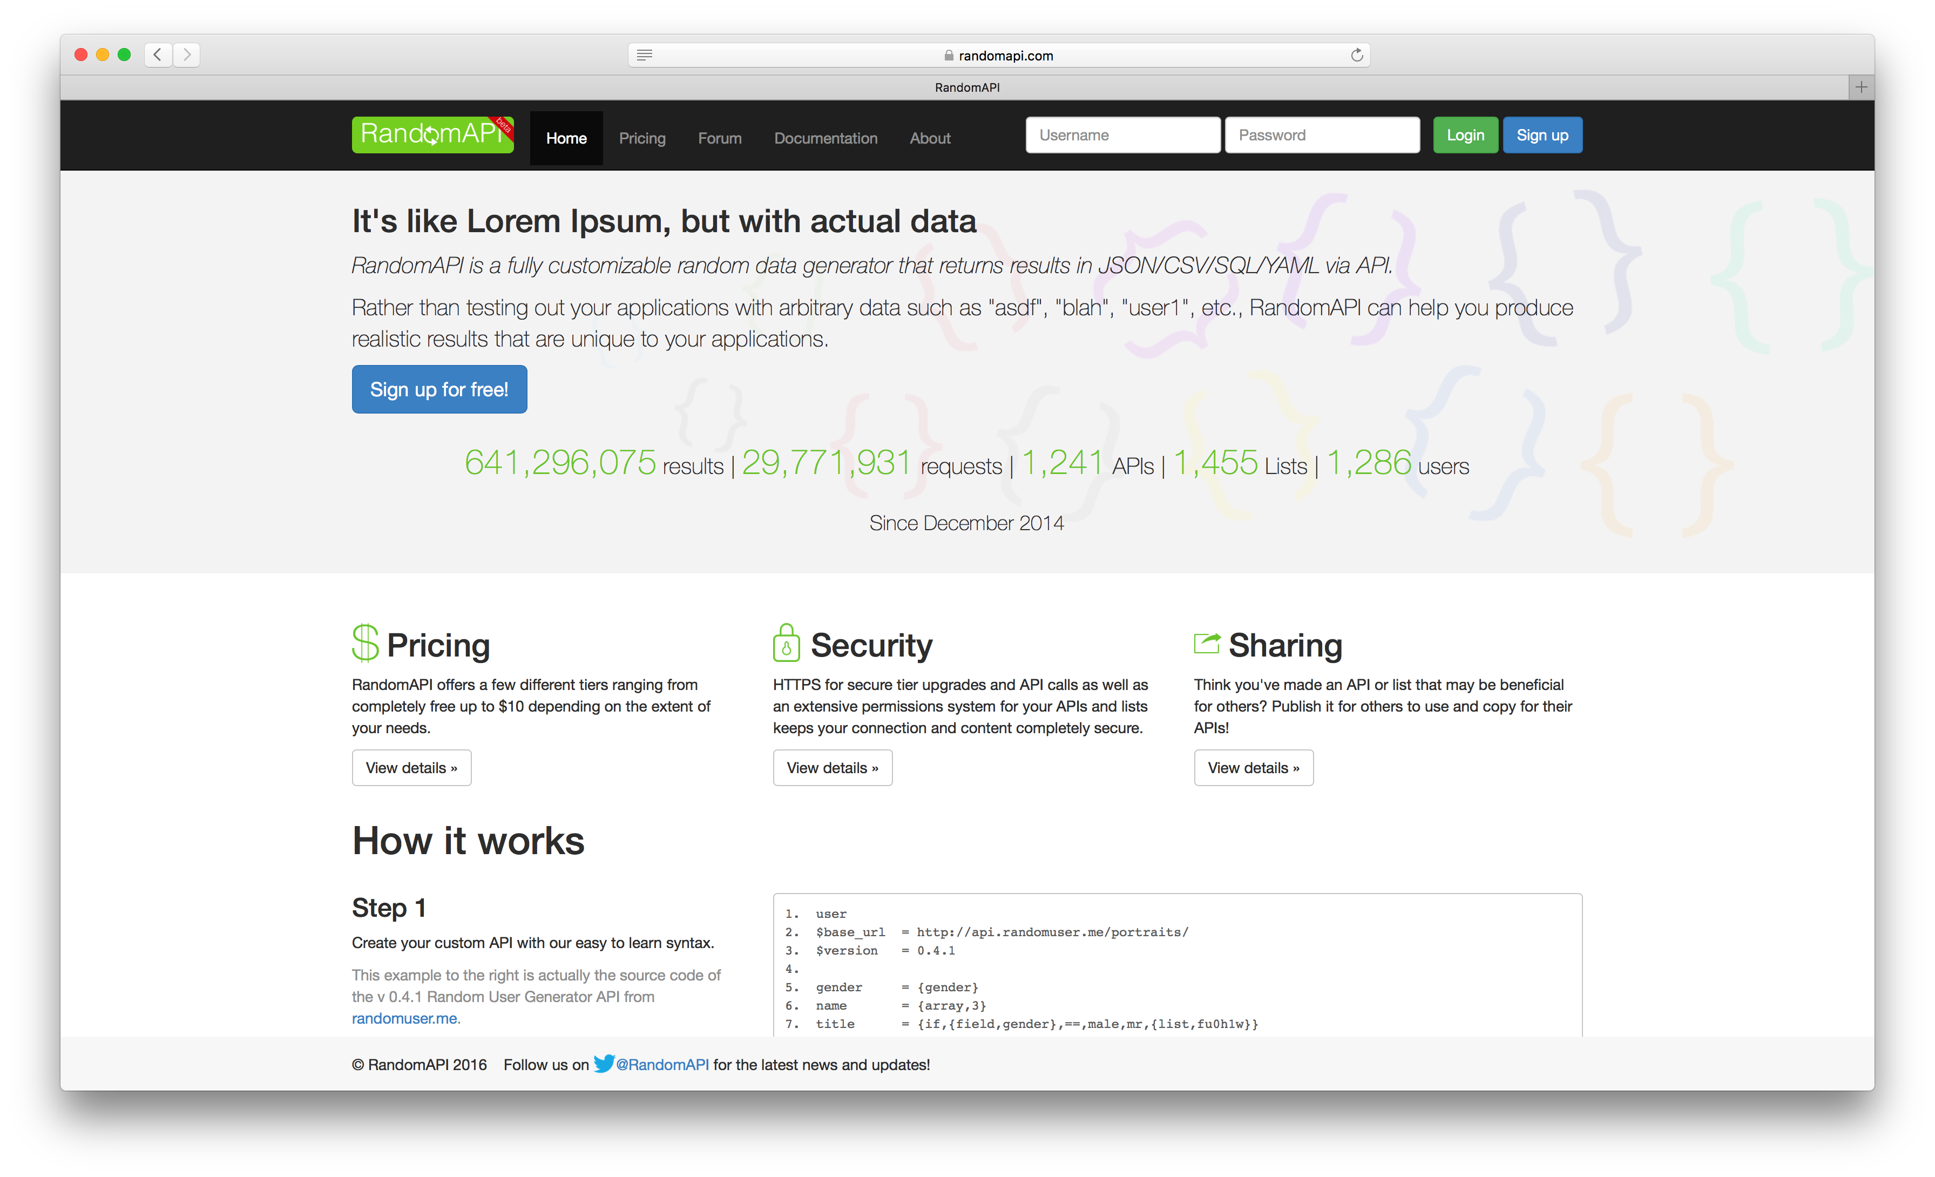View details under Pricing section
Image resolution: width=1935 pixels, height=1177 pixels.
click(411, 768)
